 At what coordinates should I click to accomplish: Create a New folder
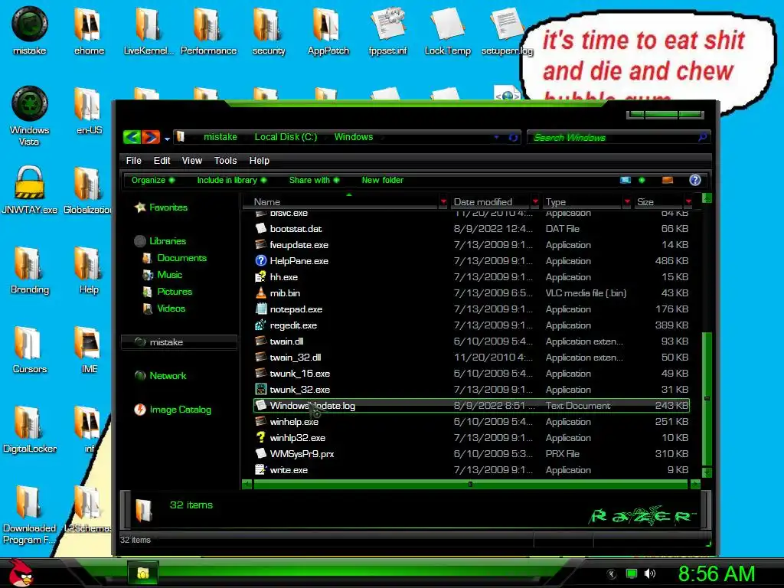(x=383, y=180)
